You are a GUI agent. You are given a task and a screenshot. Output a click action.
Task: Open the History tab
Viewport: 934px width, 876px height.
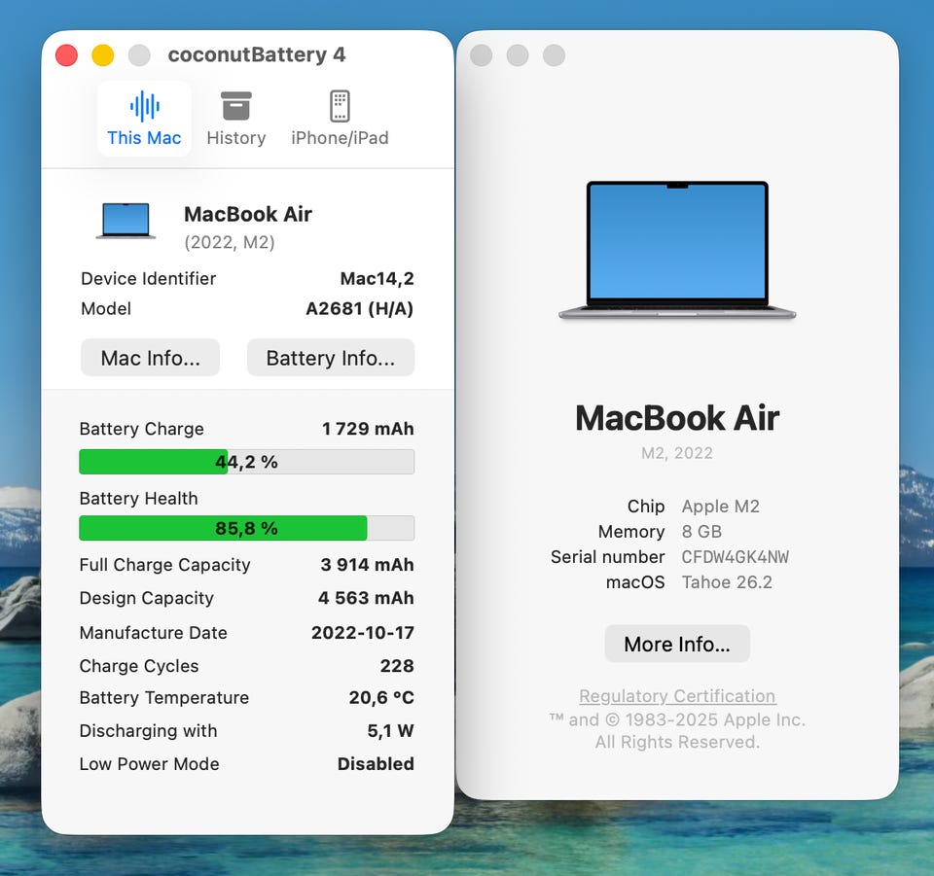pos(235,119)
